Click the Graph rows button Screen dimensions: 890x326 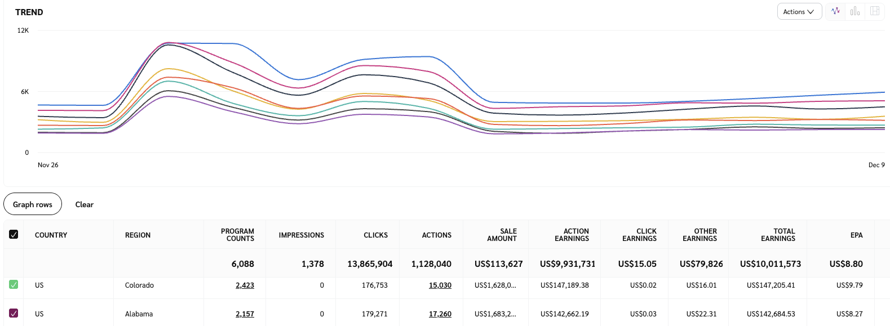(x=33, y=204)
